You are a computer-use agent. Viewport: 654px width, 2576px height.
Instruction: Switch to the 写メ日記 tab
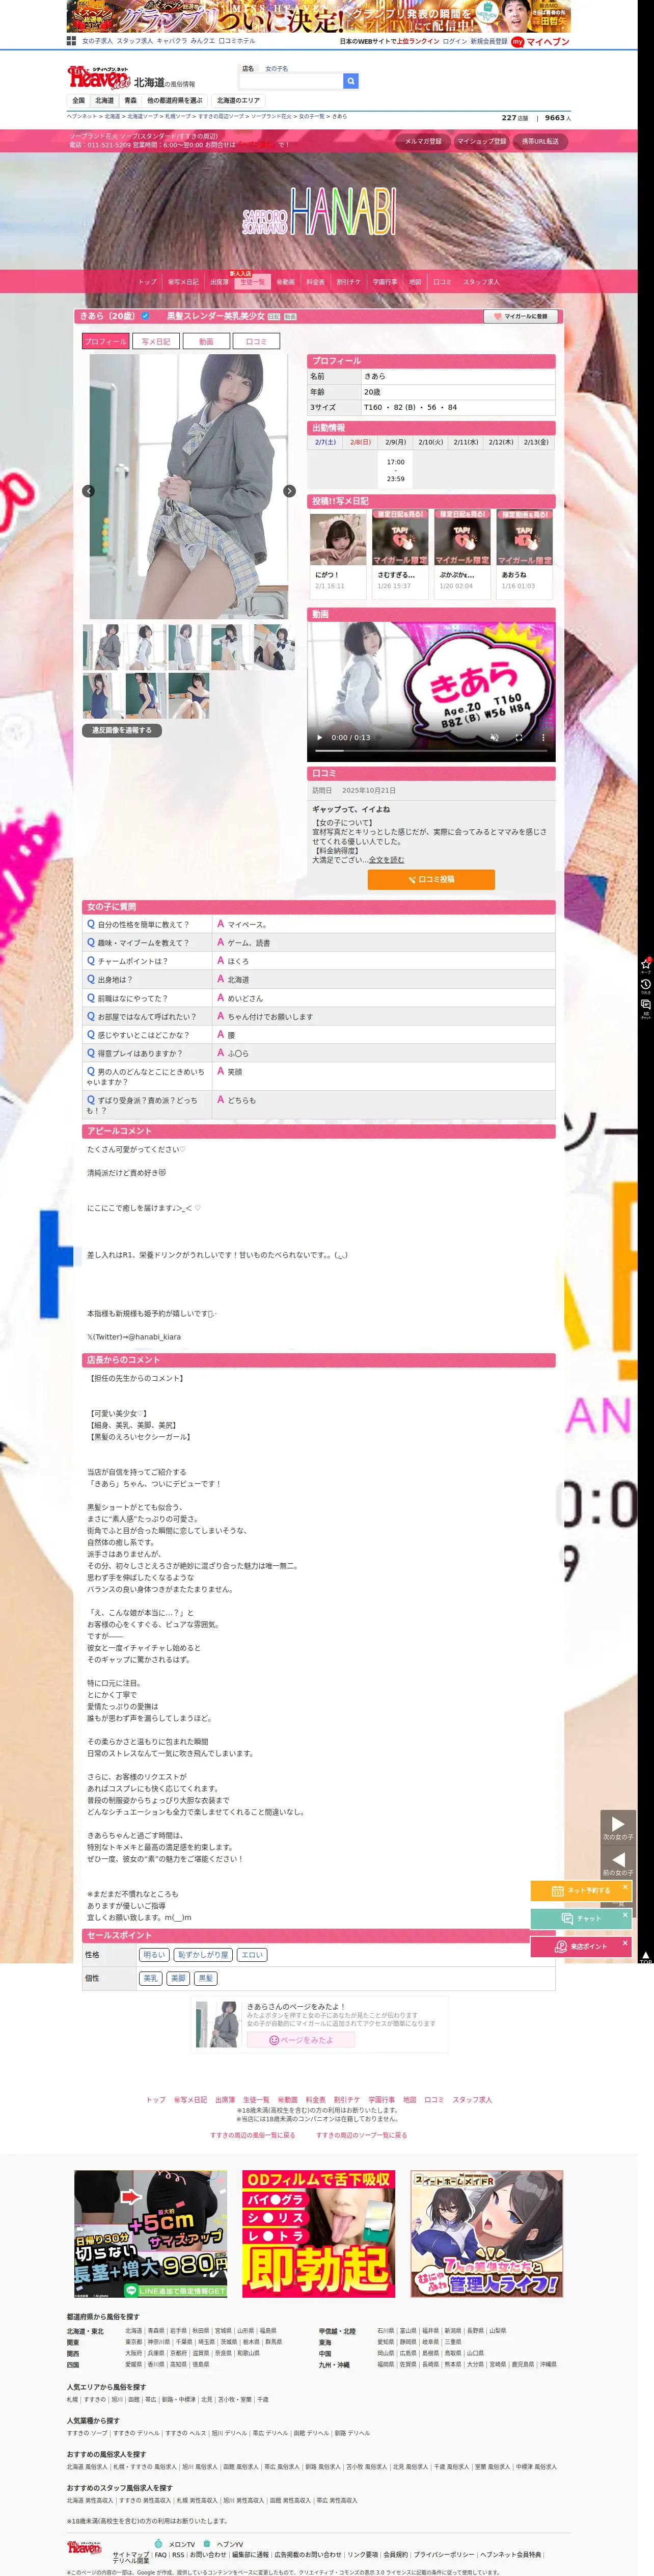click(155, 342)
